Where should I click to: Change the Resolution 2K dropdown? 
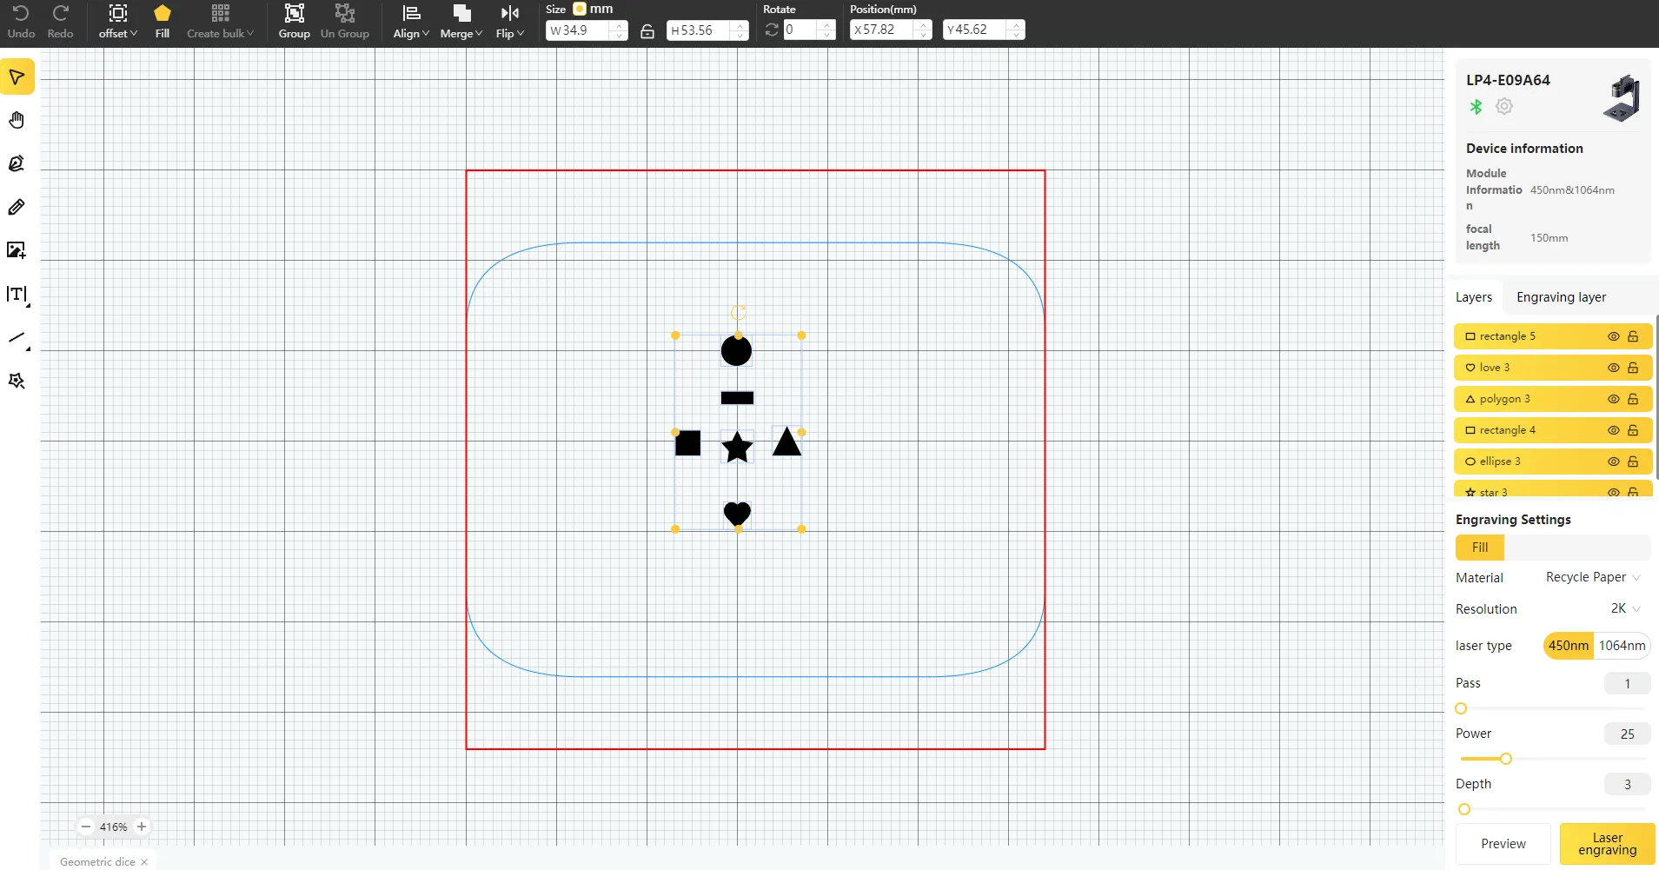point(1625,608)
